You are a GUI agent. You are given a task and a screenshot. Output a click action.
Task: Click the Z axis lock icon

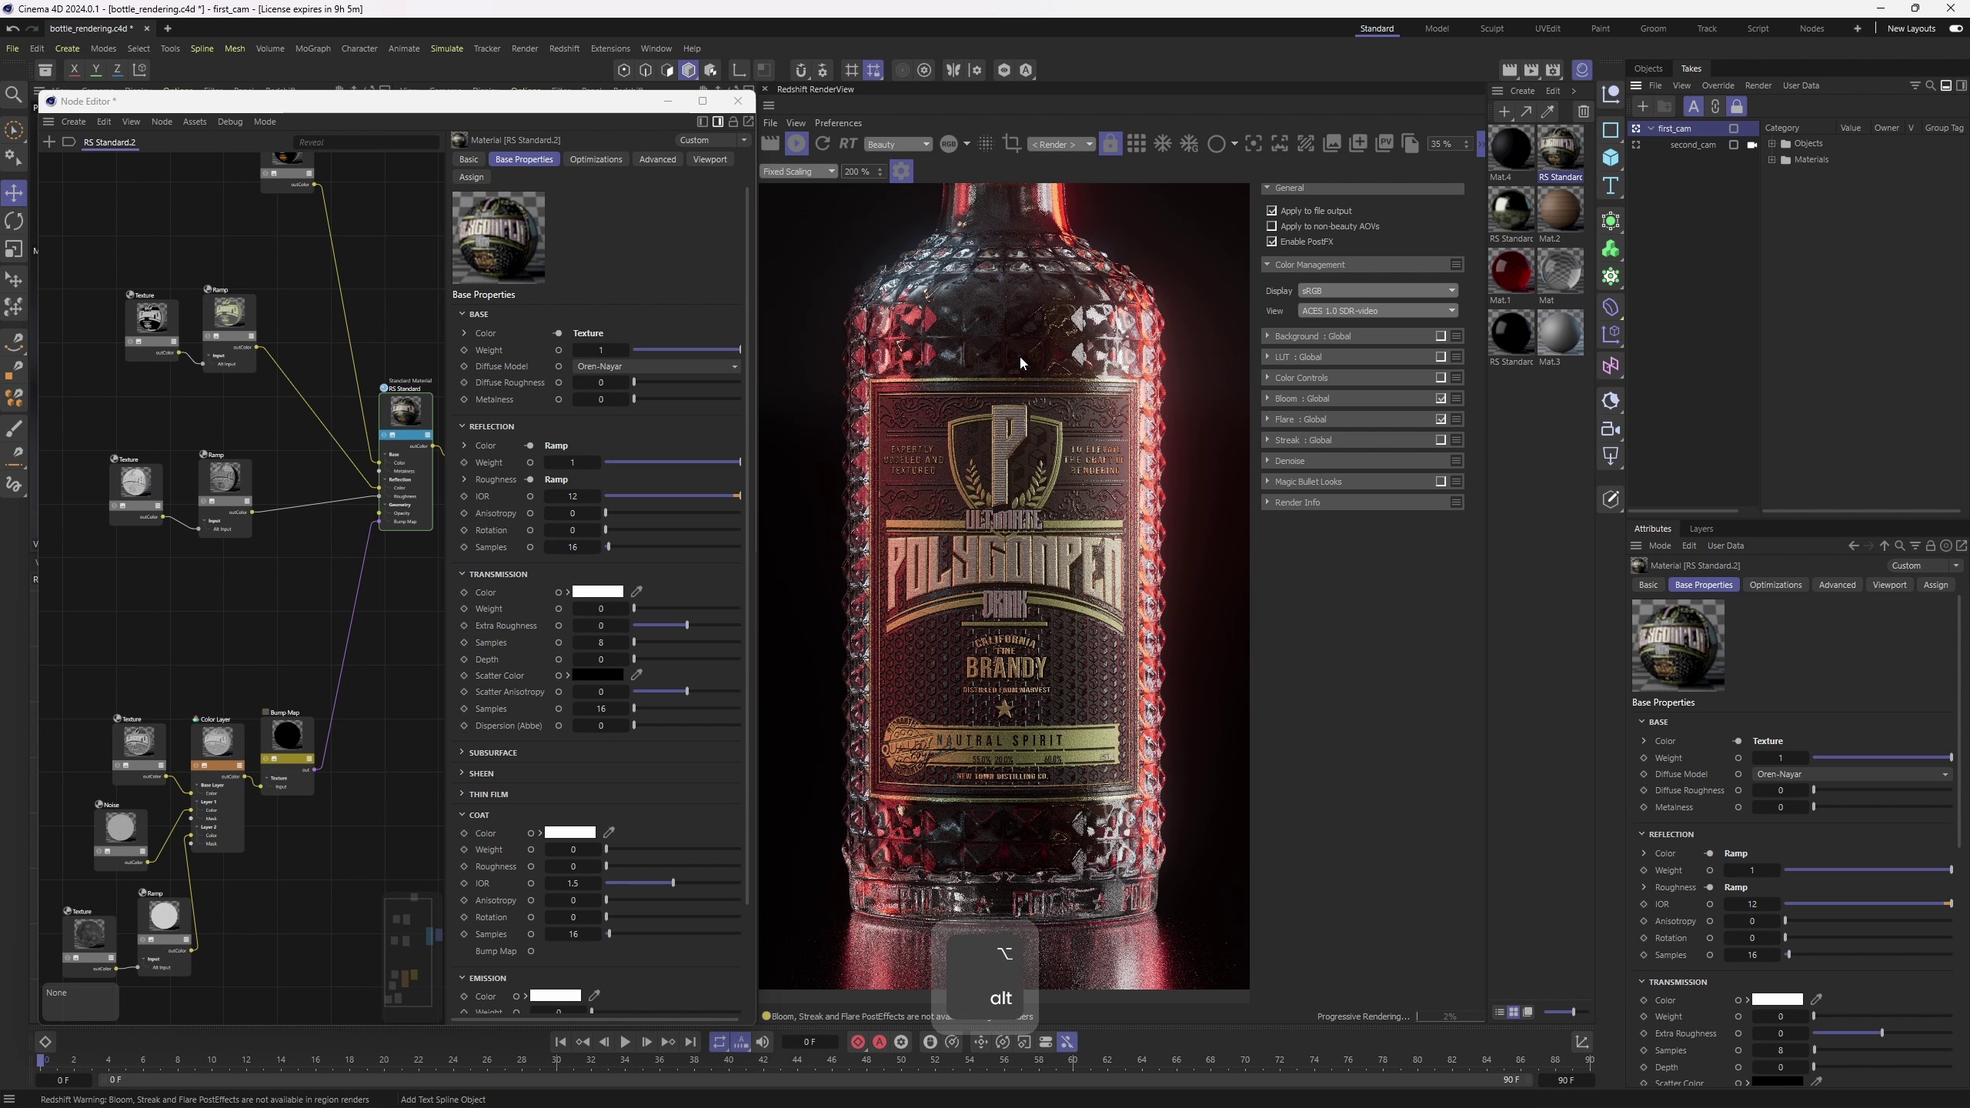pos(118,70)
